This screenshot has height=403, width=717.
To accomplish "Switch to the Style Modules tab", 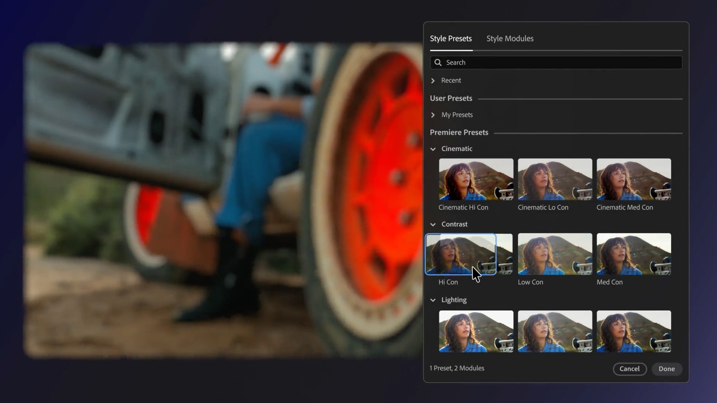I will 510,39.
